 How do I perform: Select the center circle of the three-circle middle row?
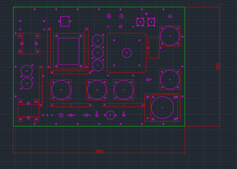tap(97, 90)
